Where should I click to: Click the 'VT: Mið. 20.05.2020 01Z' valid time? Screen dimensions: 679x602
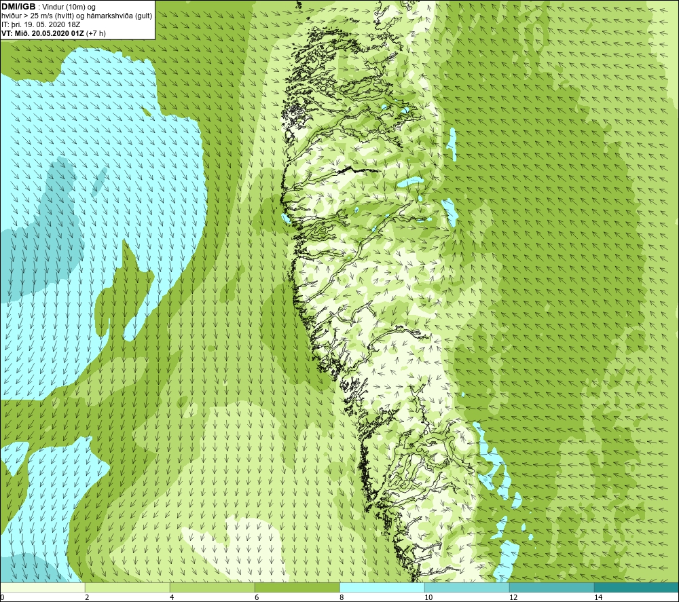(x=43, y=33)
